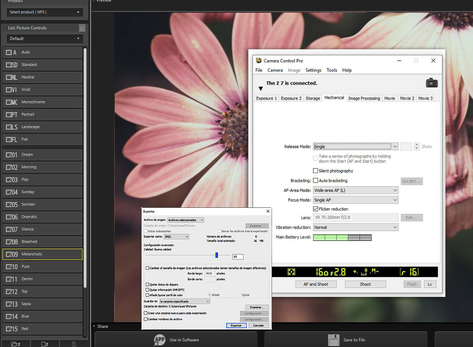Select the 09 Melancholic list item
The height and width of the screenshot is (347, 473).
click(x=43, y=254)
